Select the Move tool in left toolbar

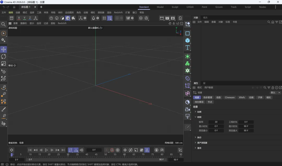coord(4,49)
